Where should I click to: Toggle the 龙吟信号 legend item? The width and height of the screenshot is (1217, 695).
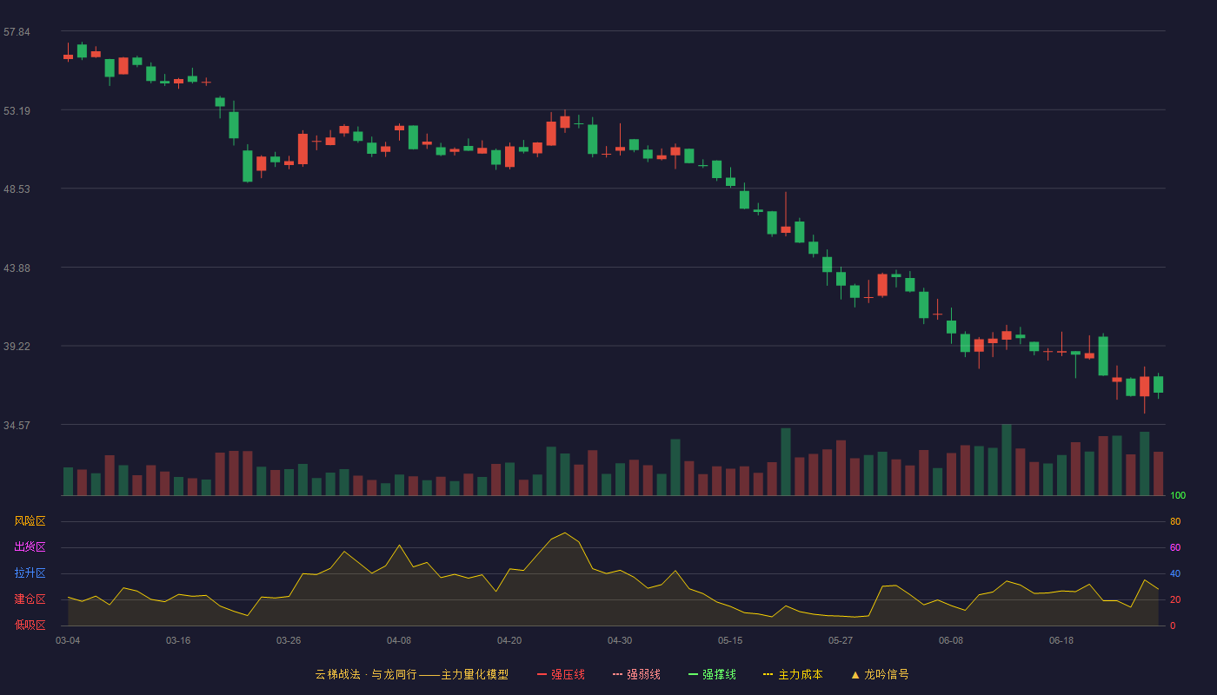pos(879,674)
